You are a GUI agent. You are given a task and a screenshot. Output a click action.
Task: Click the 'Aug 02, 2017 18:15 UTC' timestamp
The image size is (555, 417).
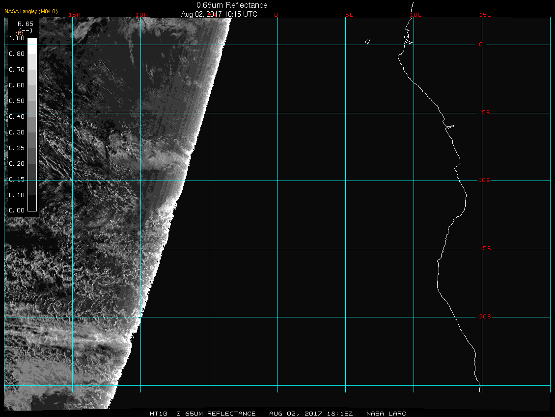(x=219, y=14)
